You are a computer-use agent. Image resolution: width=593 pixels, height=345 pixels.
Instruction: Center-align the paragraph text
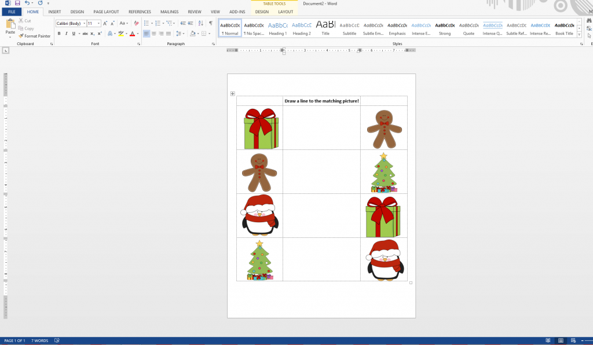154,34
